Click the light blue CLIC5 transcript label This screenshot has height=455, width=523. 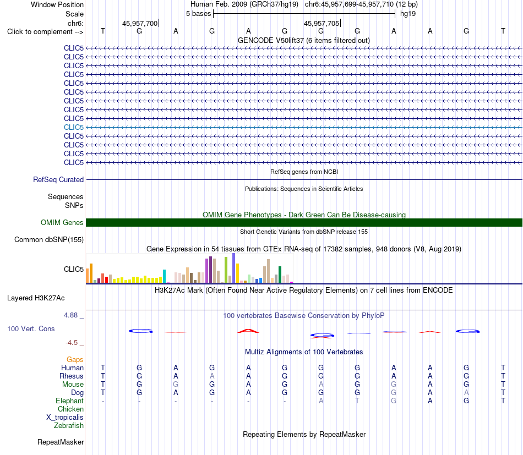click(74, 127)
